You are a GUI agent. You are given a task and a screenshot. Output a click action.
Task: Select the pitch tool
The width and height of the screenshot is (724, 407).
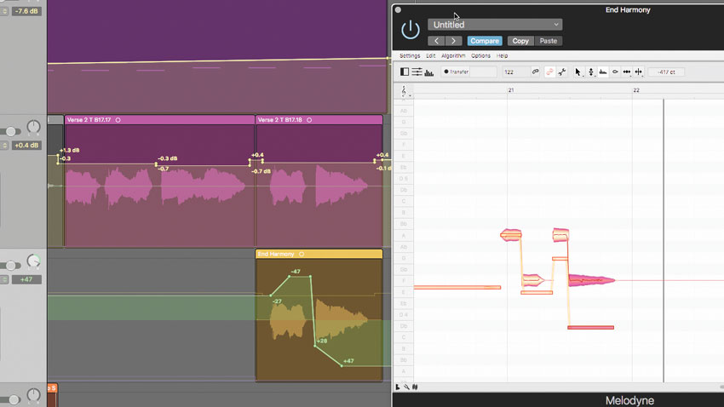point(590,72)
